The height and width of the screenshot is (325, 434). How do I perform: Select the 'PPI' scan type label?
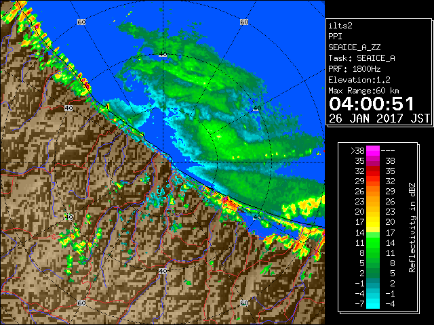[x=335, y=37]
